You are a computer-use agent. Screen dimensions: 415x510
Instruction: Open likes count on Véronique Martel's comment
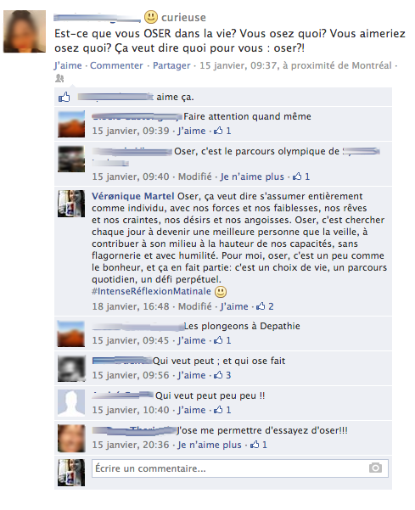[265, 306]
